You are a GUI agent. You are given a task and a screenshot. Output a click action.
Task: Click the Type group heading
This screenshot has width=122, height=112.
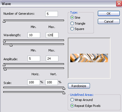point(74,13)
